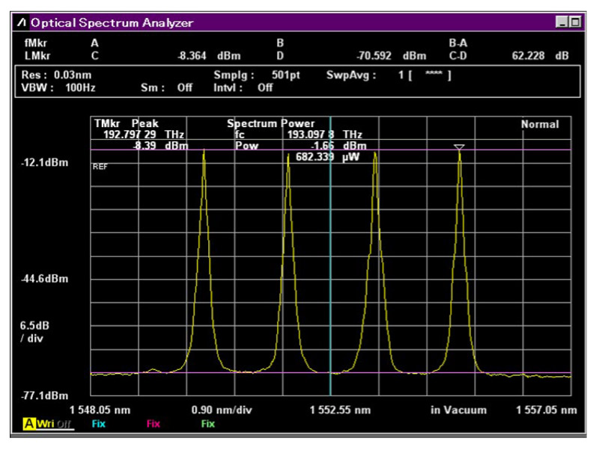Click the marker D value -70.592 dBm
The width and height of the screenshot is (599, 450).
pos(391,56)
